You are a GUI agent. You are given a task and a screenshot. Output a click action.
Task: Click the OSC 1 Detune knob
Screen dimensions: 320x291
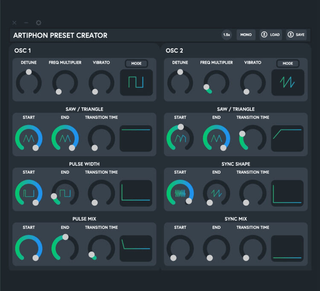29,82
